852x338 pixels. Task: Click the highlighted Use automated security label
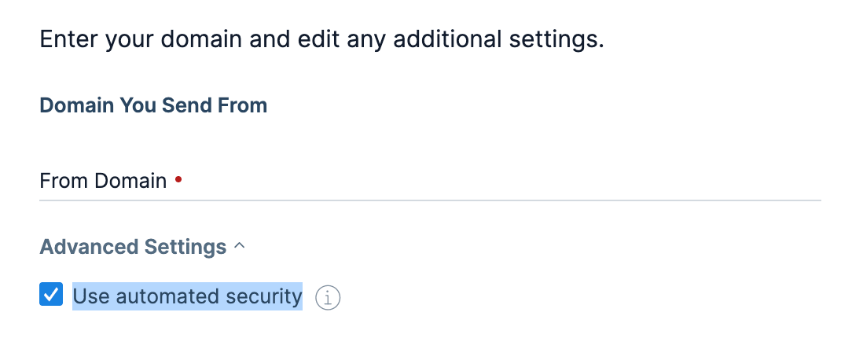187,296
